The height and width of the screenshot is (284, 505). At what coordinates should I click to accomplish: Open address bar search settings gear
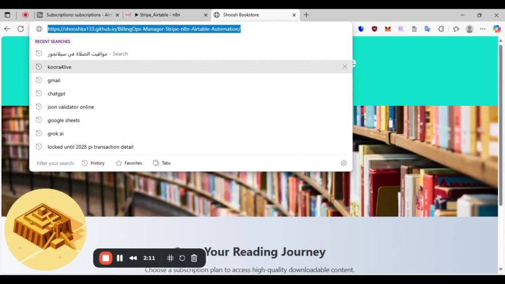(x=343, y=163)
